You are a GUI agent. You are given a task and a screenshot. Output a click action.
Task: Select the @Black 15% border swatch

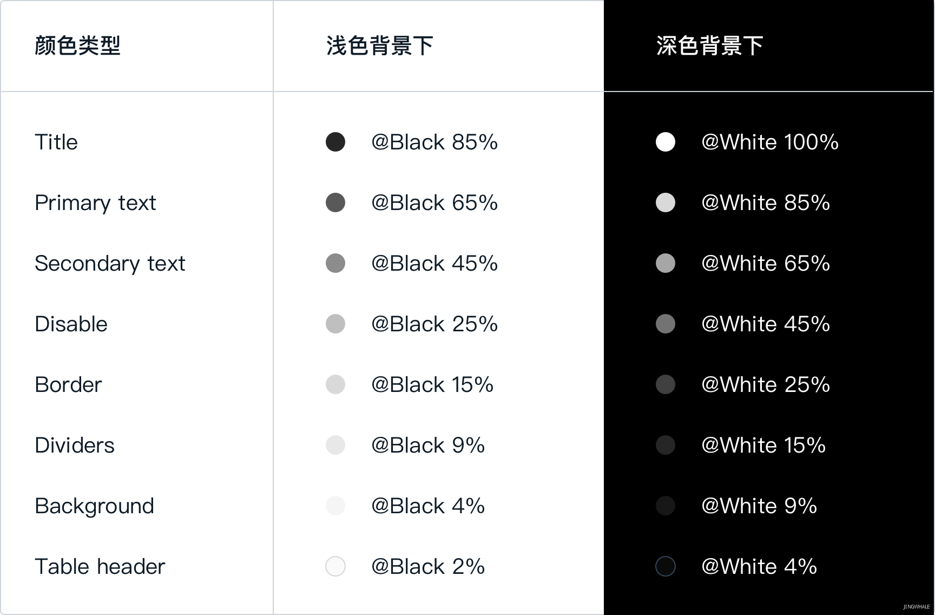click(x=335, y=384)
